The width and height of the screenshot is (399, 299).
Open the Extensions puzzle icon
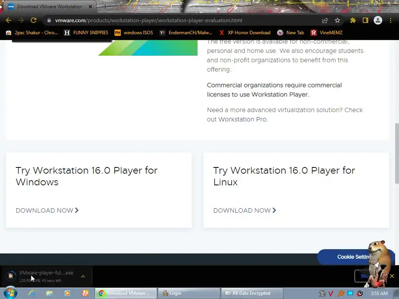(x=353, y=20)
